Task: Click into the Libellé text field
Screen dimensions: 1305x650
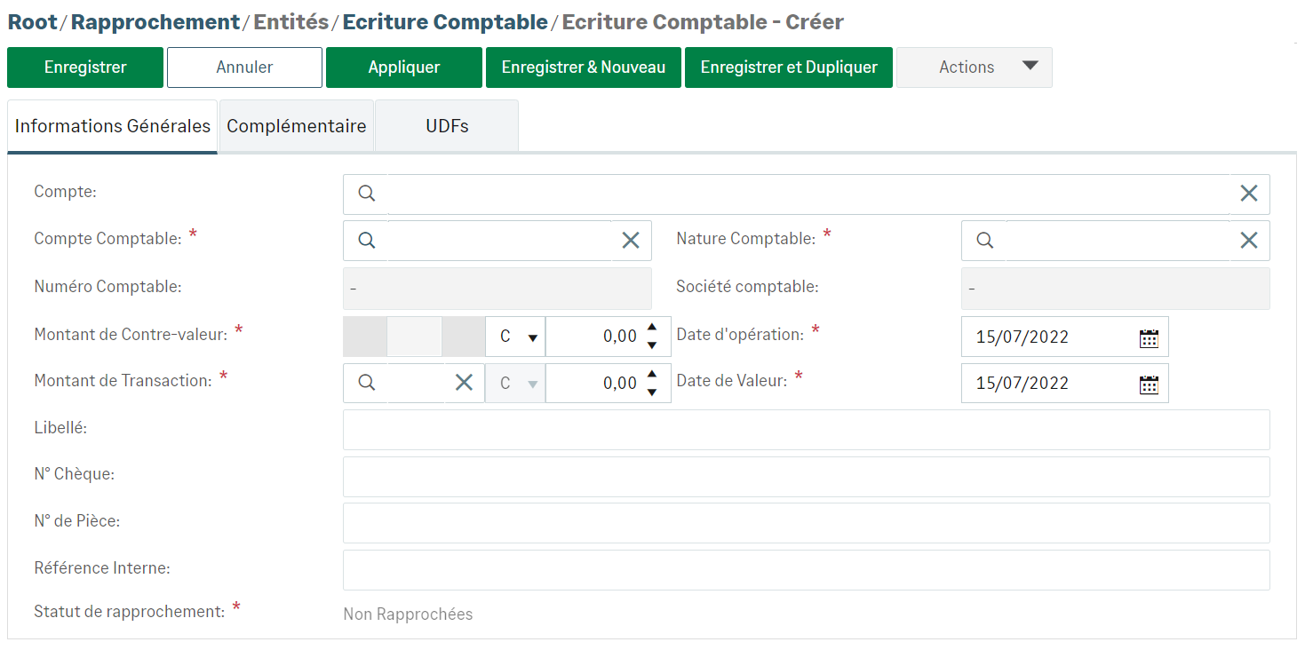Action: [806, 430]
